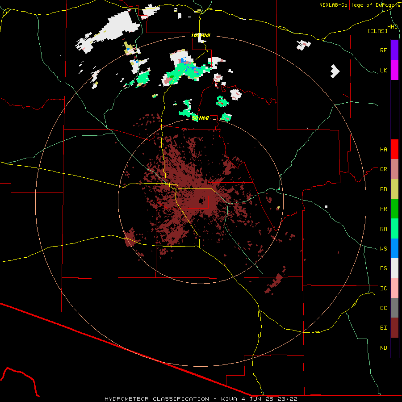Click the ND legend label
Image resolution: width=402 pixels, height=402 pixels.
pyautogui.click(x=383, y=348)
